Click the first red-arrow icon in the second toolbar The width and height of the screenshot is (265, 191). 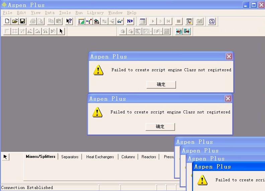click(179, 31)
